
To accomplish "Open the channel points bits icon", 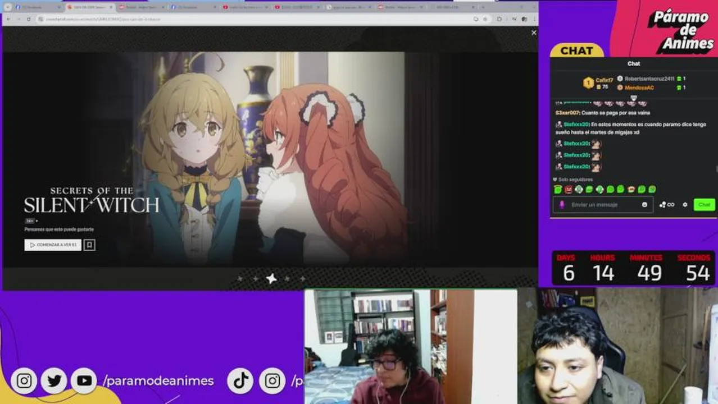I will pyautogui.click(x=666, y=205).
